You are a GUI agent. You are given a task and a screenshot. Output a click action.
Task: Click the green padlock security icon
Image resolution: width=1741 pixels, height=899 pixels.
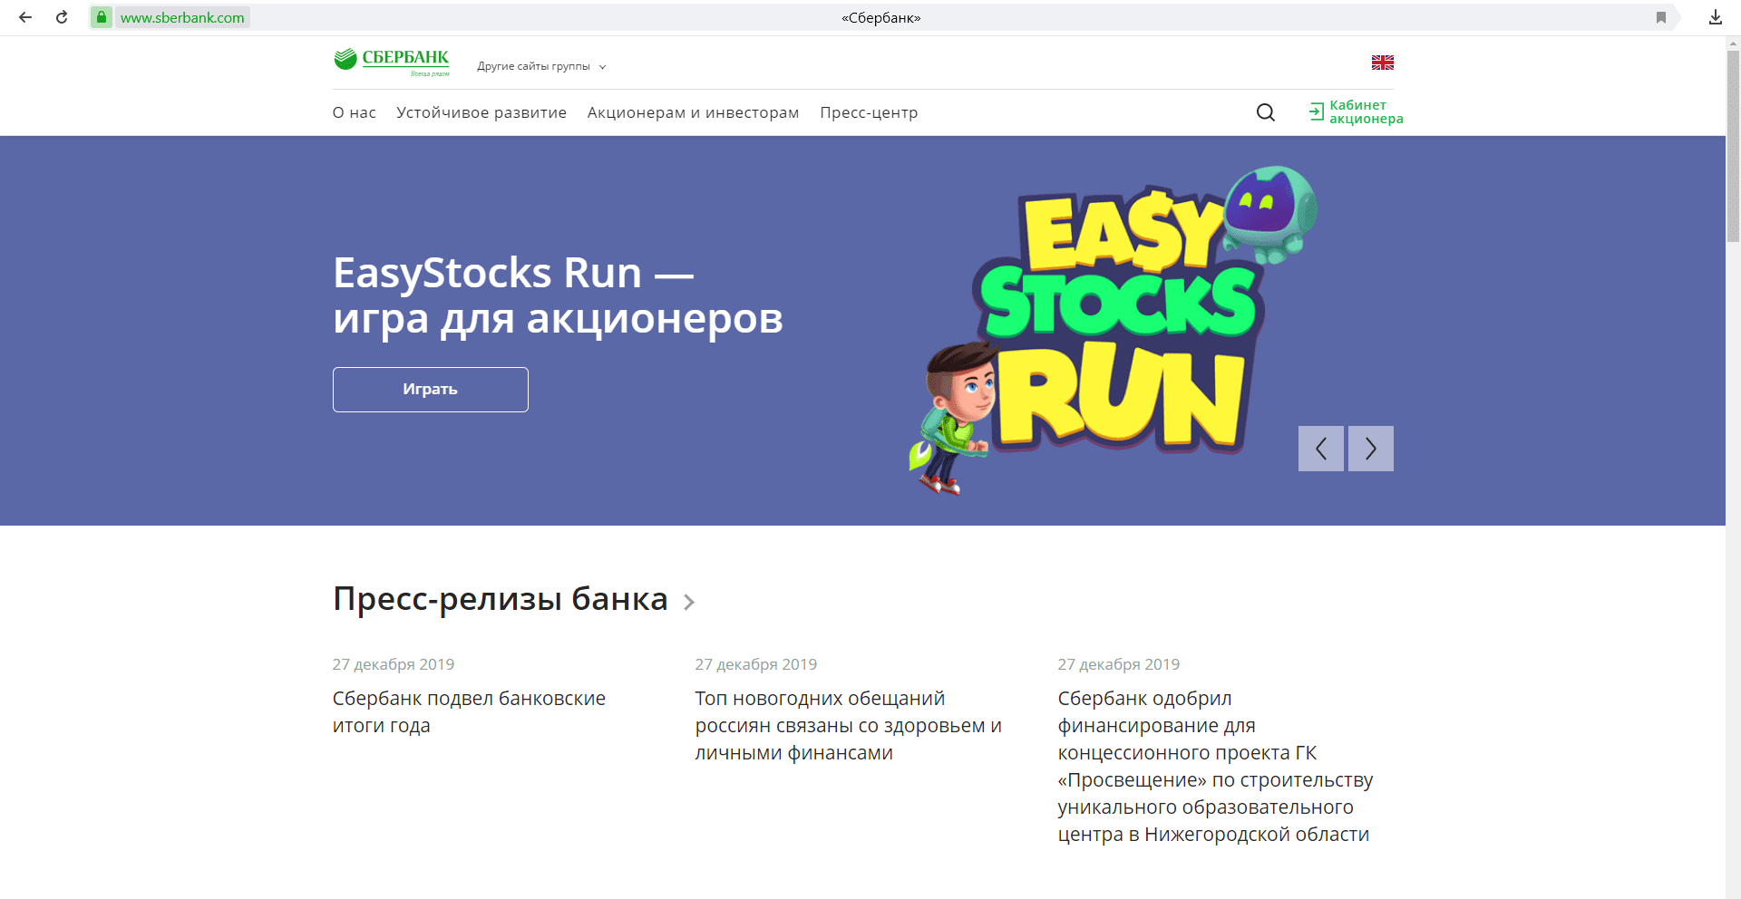click(x=102, y=17)
